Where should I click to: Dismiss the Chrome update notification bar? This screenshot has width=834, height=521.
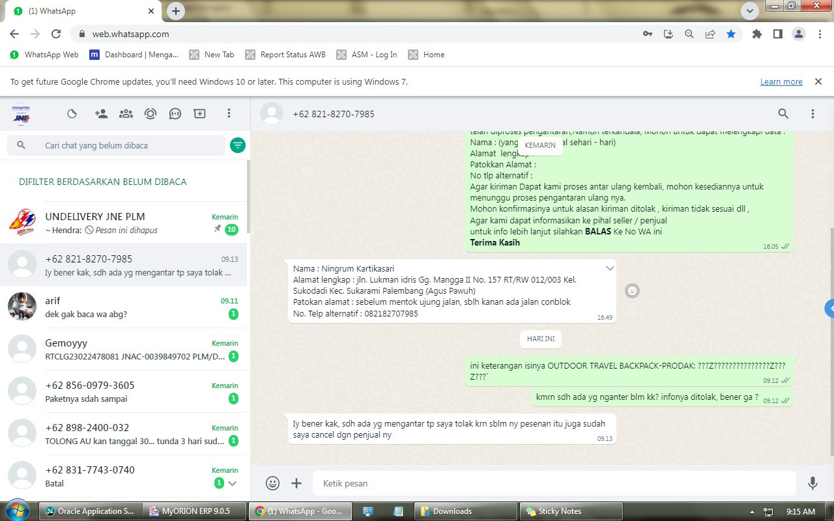coord(818,81)
